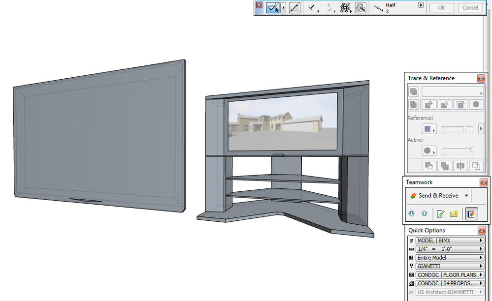Click the Cancel button in the control box

(470, 7)
